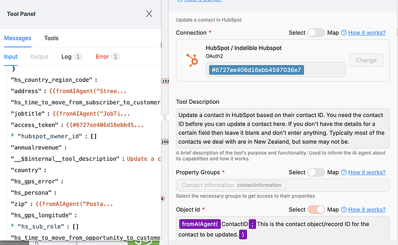Click the {{fromAIAgent("JobTi... value
Screen dimensions: 398x245
(x=91, y=114)
